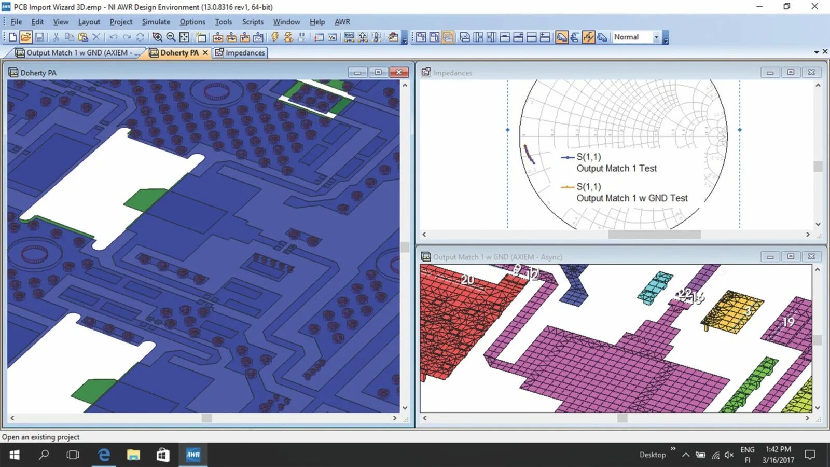This screenshot has height=467, width=830.
Task: Maximize the Impedances graph window
Action: click(x=791, y=72)
